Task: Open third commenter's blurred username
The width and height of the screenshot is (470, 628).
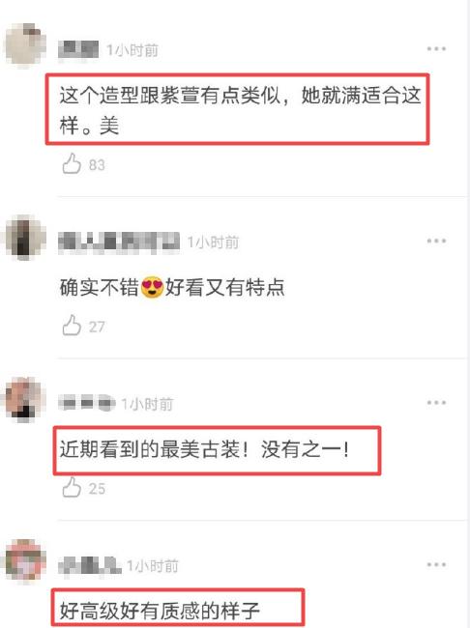Action: [x=87, y=403]
